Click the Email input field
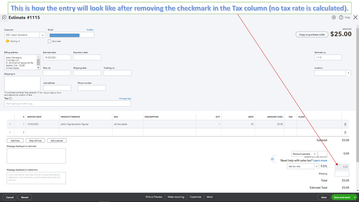Viewport: 359px width, 202px height. click(x=71, y=35)
